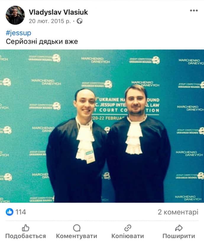The width and height of the screenshot is (204, 241).
Task: Copy the post link using Копіювати
Action: (x=128, y=236)
